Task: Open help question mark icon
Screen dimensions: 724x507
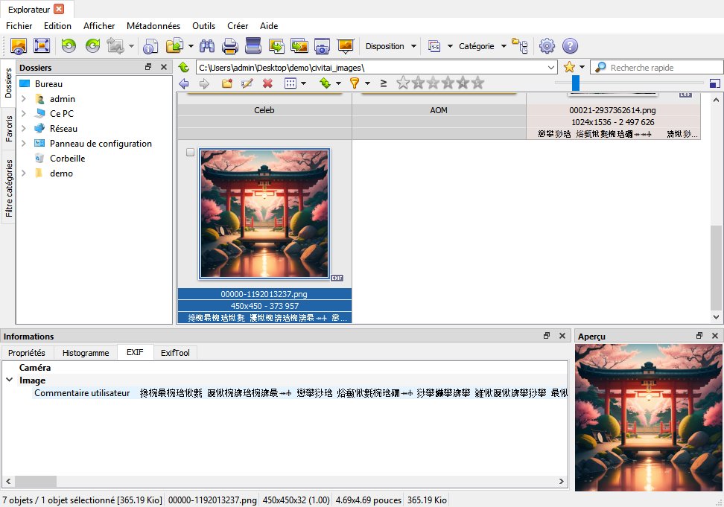Action: pyautogui.click(x=571, y=45)
